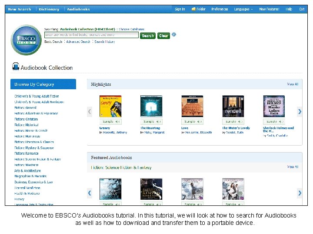Viewport: 313px width, 234px height.
Task: Click Choose Databases link
Action: pyautogui.click(x=132, y=29)
